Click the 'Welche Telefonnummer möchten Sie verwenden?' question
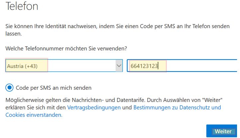Viewport: 240px width, 138px height. click(x=66, y=48)
